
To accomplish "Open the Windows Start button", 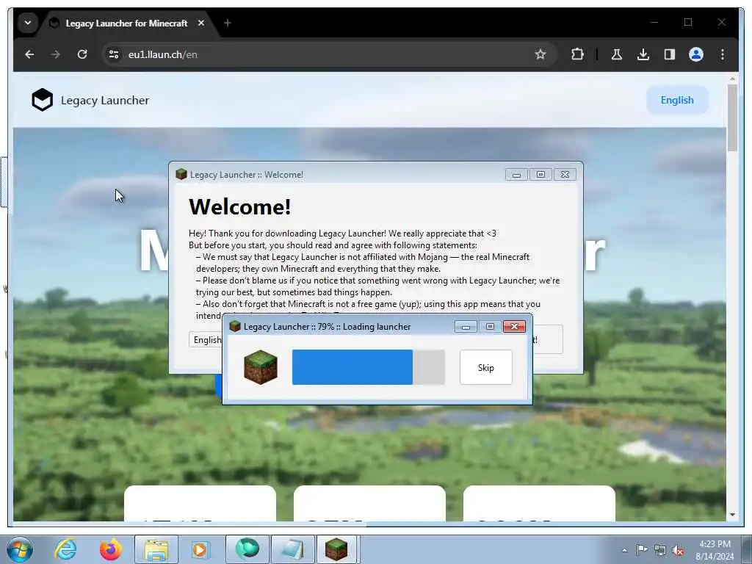I will 20,549.
